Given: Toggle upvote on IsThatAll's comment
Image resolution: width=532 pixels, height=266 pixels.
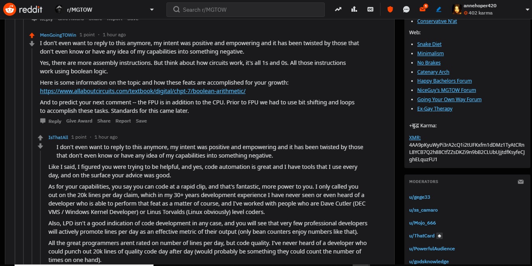Looking at the screenshot, I should pyautogui.click(x=40, y=138).
